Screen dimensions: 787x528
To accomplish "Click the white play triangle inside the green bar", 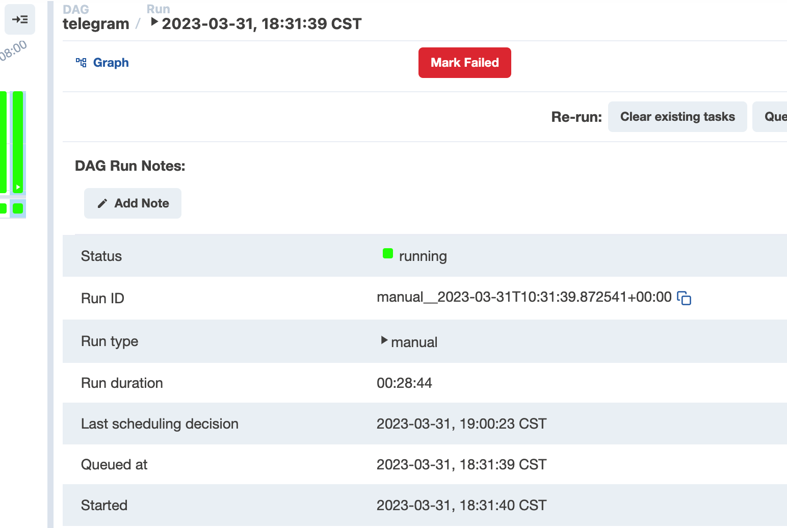I will pyautogui.click(x=18, y=187).
